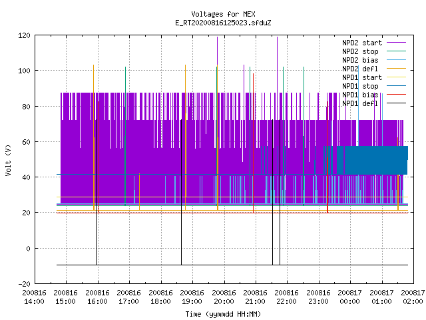Click the 'NPD1 defl' legend label

click(360, 103)
